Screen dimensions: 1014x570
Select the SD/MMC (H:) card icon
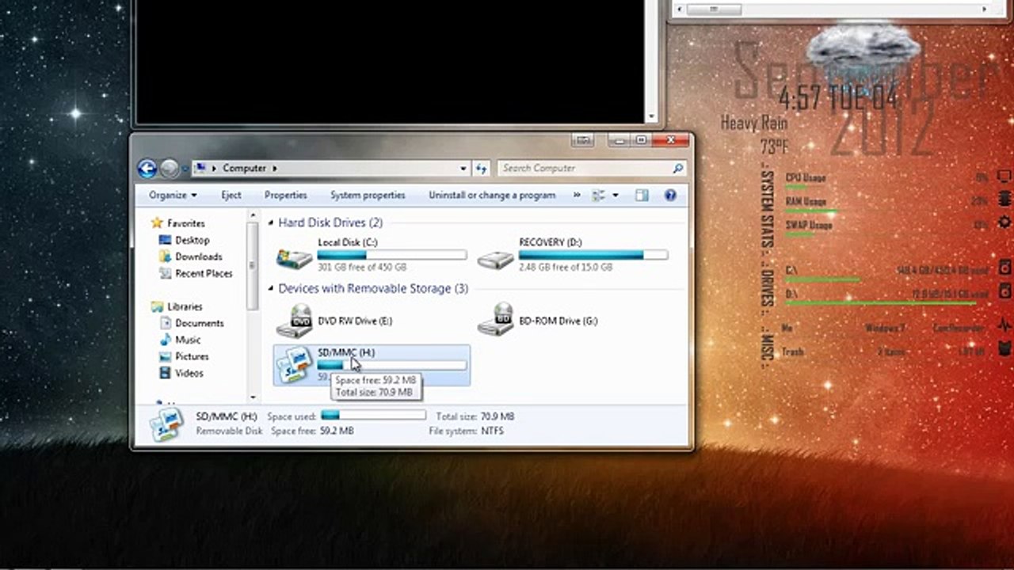[x=294, y=365]
